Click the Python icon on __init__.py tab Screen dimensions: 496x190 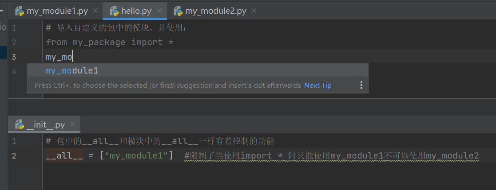tap(19, 124)
